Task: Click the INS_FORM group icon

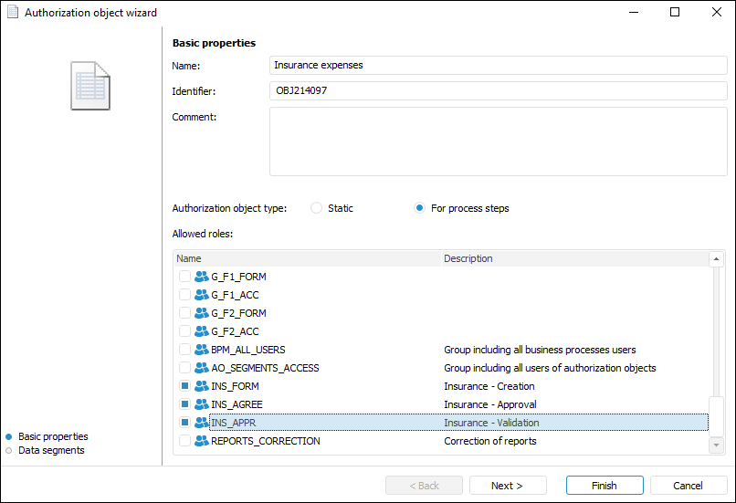Action: (x=202, y=386)
